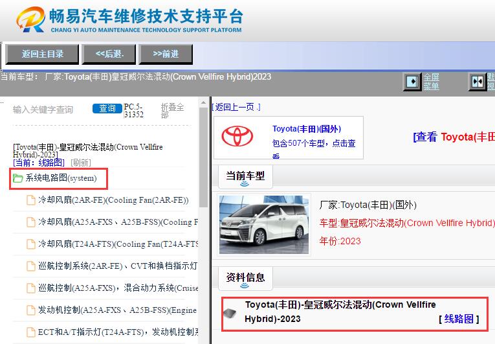Screen dimensions: 495x344
Task: Click the >>前进 forward button
Action: click(x=166, y=54)
